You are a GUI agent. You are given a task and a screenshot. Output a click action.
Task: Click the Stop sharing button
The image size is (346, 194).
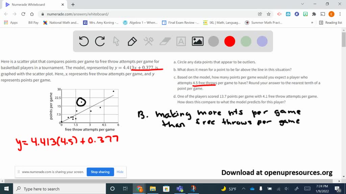100,172
